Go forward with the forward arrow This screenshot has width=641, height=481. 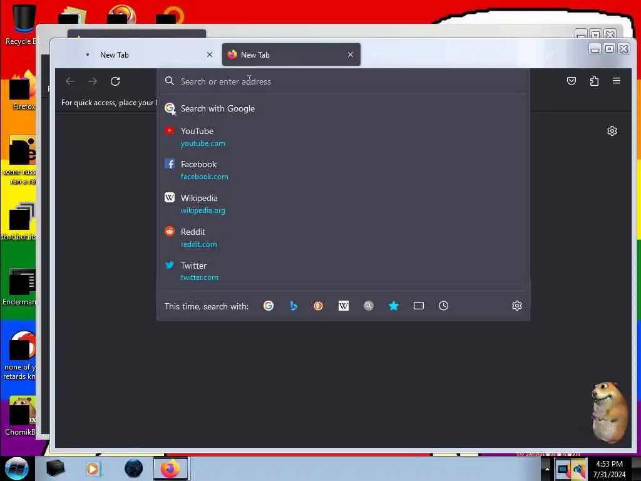coord(93,81)
